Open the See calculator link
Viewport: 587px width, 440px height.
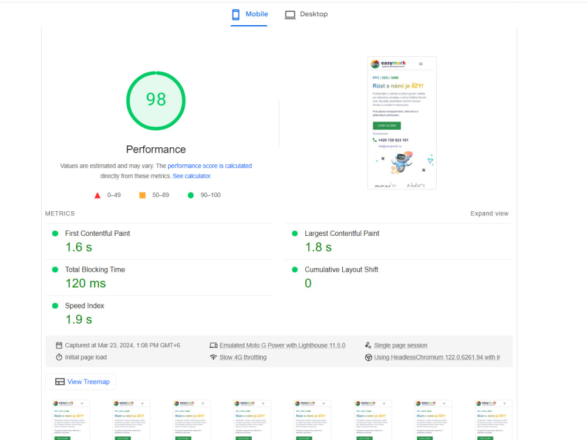tap(191, 175)
